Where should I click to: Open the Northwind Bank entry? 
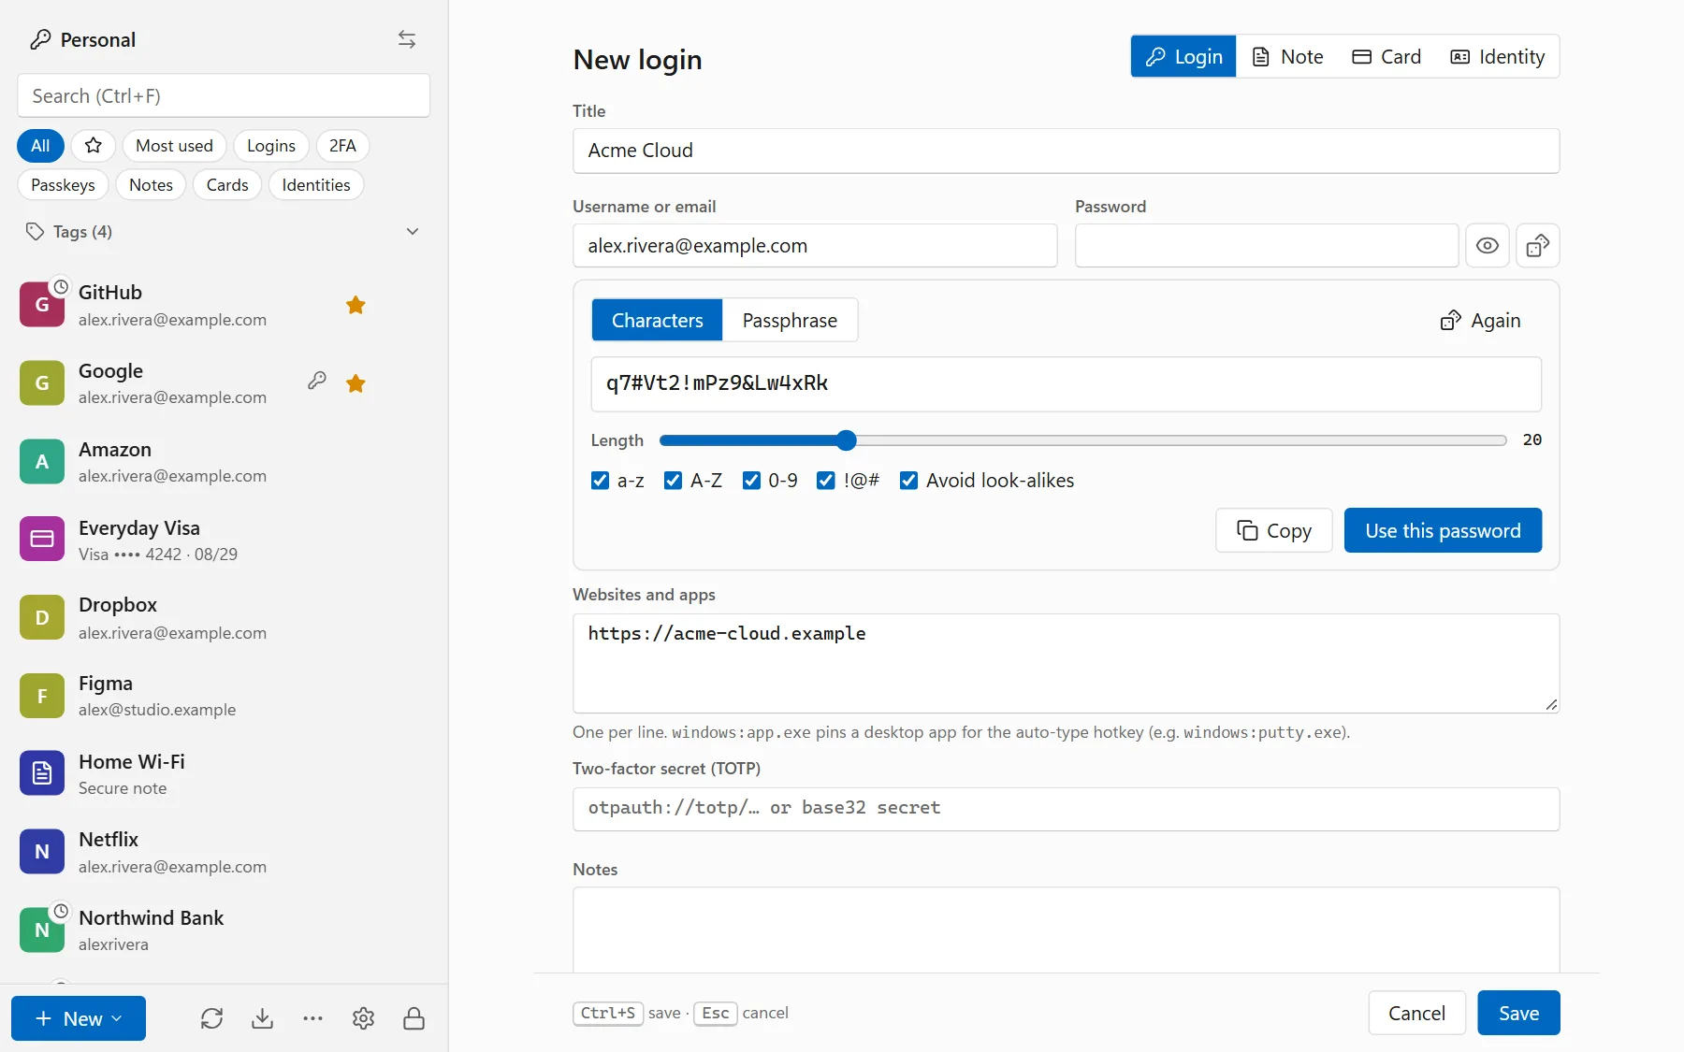click(x=224, y=930)
